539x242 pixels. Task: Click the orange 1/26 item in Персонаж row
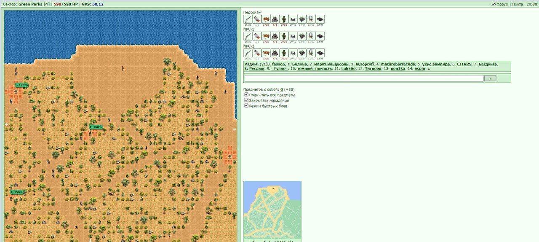click(266, 19)
